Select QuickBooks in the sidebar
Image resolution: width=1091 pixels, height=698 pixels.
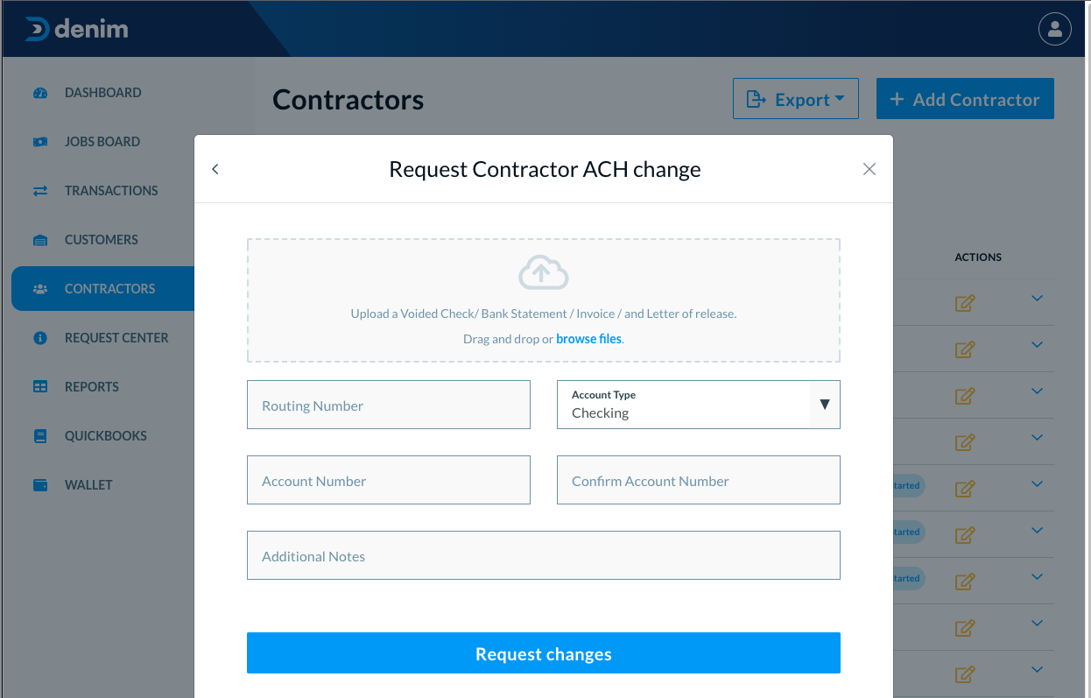point(106,436)
